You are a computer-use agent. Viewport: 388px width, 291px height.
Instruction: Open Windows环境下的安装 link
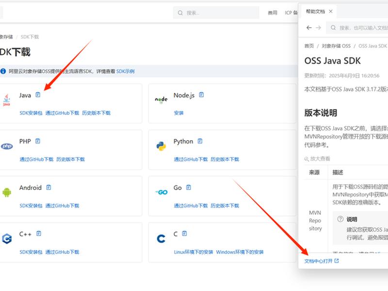pyautogui.click(x=240, y=252)
